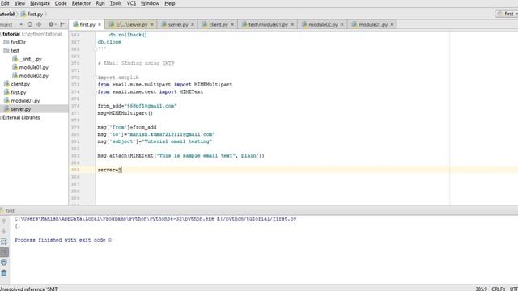
Task: Select __init__.py in the test folder
Action: pos(31,59)
